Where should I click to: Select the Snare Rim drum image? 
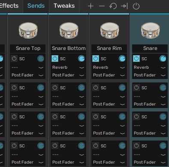pyautogui.click(x=109, y=30)
